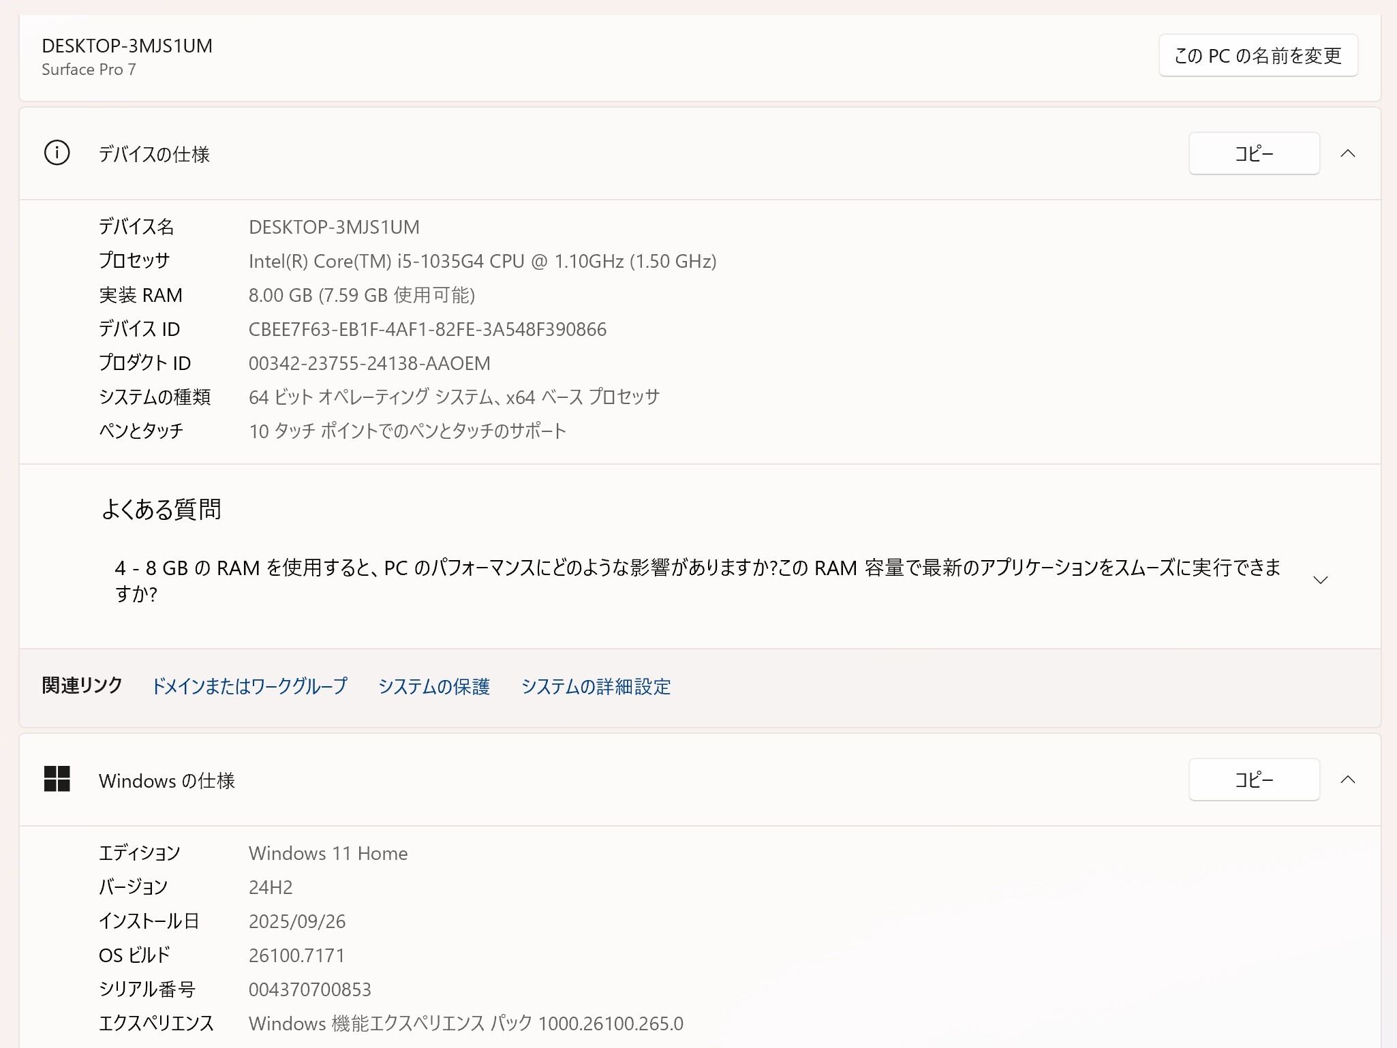Click the info icon beside デバイスの仕様
Screen dimensions: 1397x1048
[57, 153]
